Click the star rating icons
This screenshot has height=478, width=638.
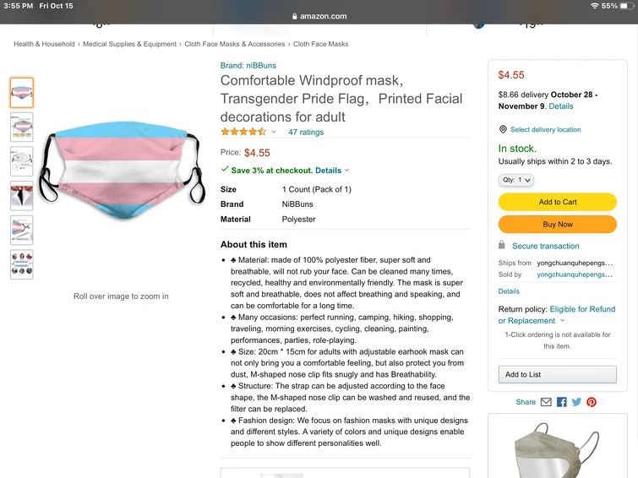(x=244, y=132)
